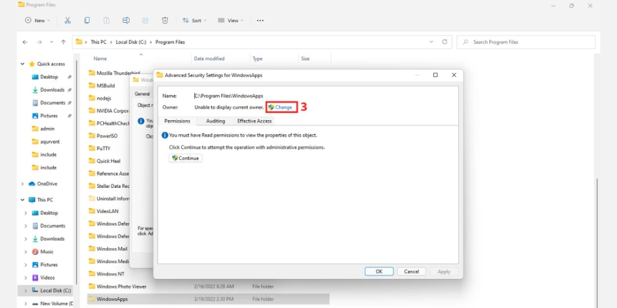Viewport: 617px width, 308px height.
Task: Select New Volume drive in sidebar
Action: (x=53, y=304)
